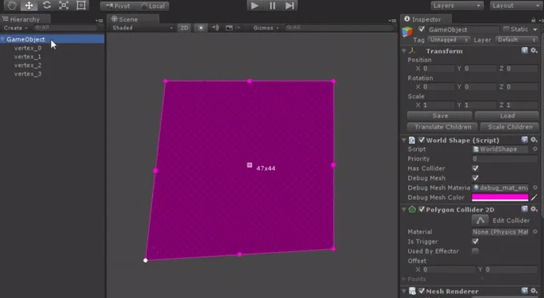
Task: Click the Debug Mesh Color magenta swatch
Action: click(x=500, y=197)
